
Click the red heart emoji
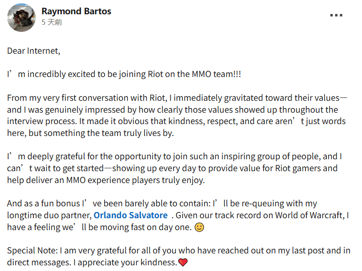(183, 262)
